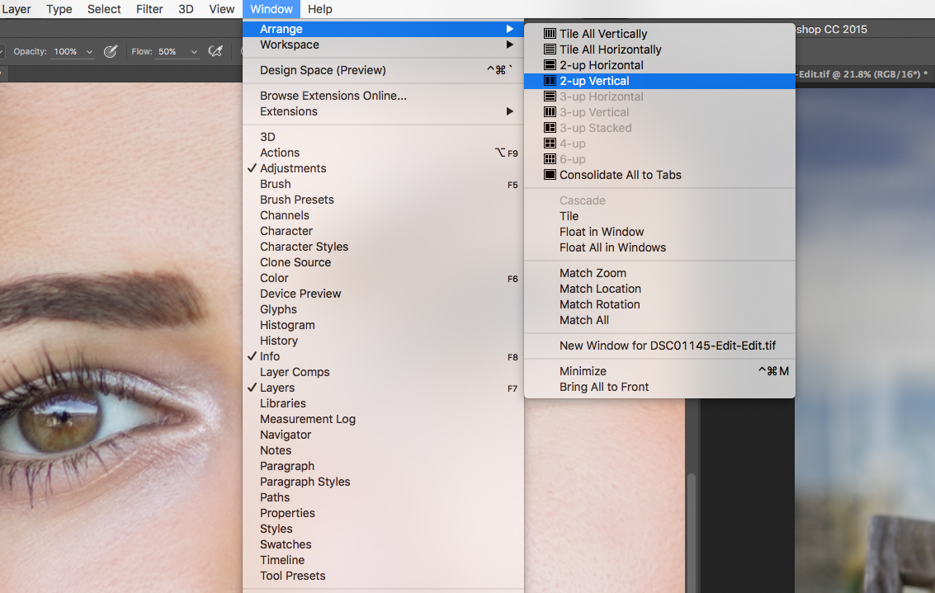Activate airbrush-style build-up mode

tap(215, 50)
